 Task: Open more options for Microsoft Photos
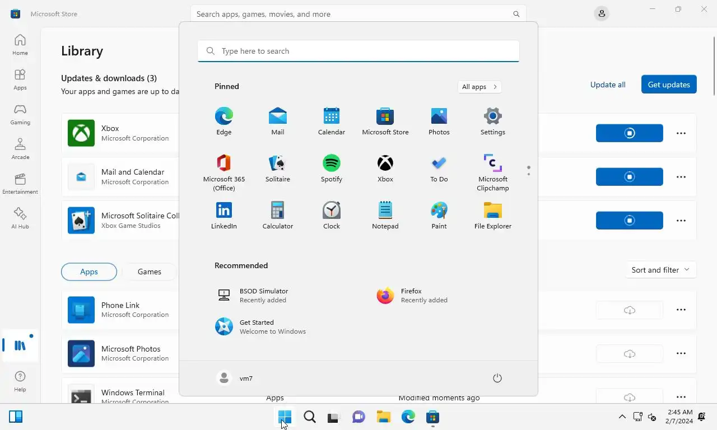tap(681, 353)
